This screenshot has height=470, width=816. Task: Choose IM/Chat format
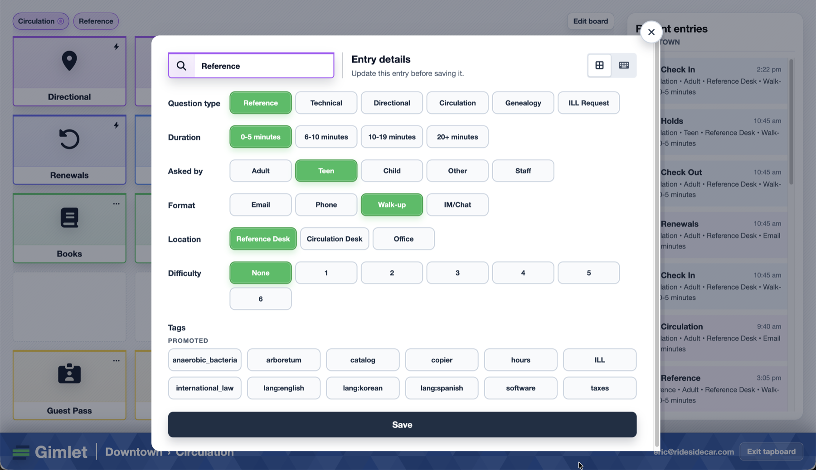(457, 205)
